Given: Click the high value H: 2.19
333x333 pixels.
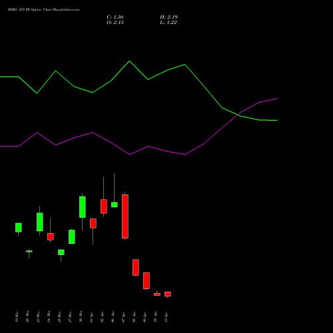Looking at the screenshot, I should pos(168,17).
